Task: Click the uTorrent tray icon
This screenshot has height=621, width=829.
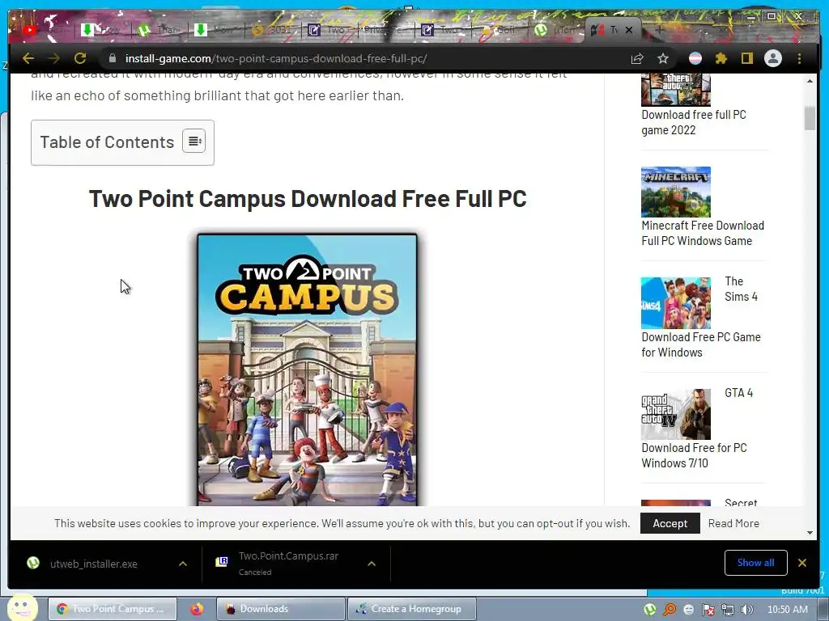Action: point(650,610)
